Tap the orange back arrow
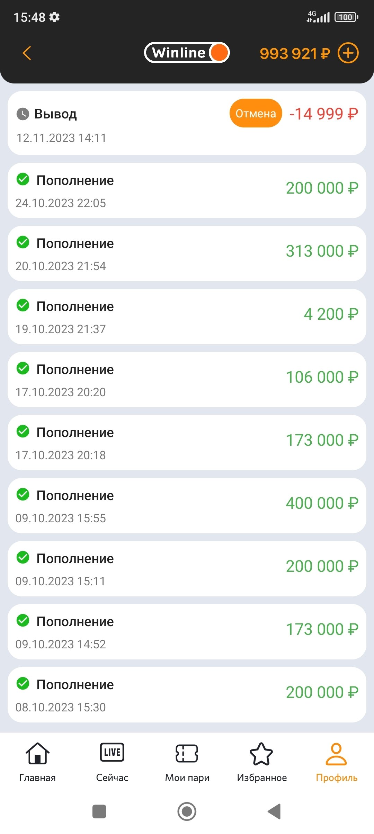 27,53
